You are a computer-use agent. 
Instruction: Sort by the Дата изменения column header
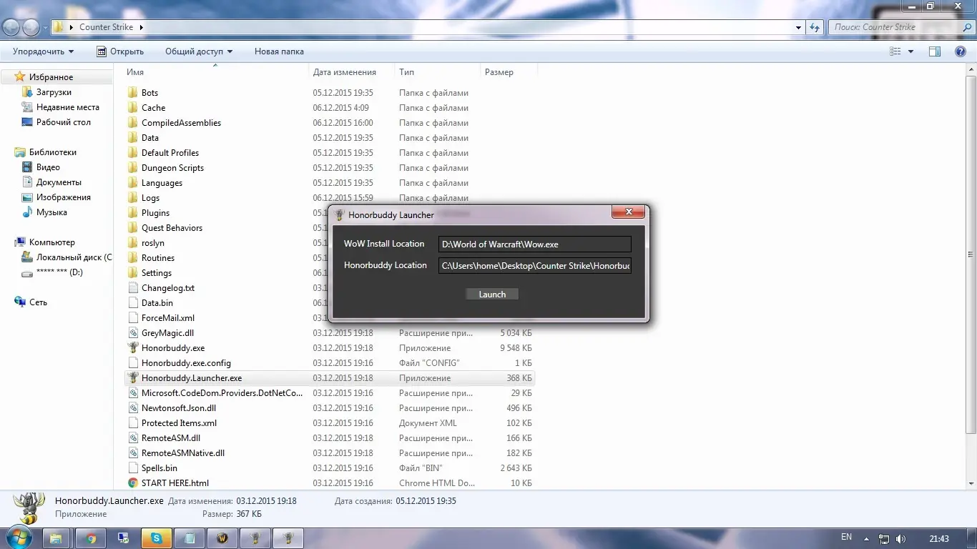(352, 72)
